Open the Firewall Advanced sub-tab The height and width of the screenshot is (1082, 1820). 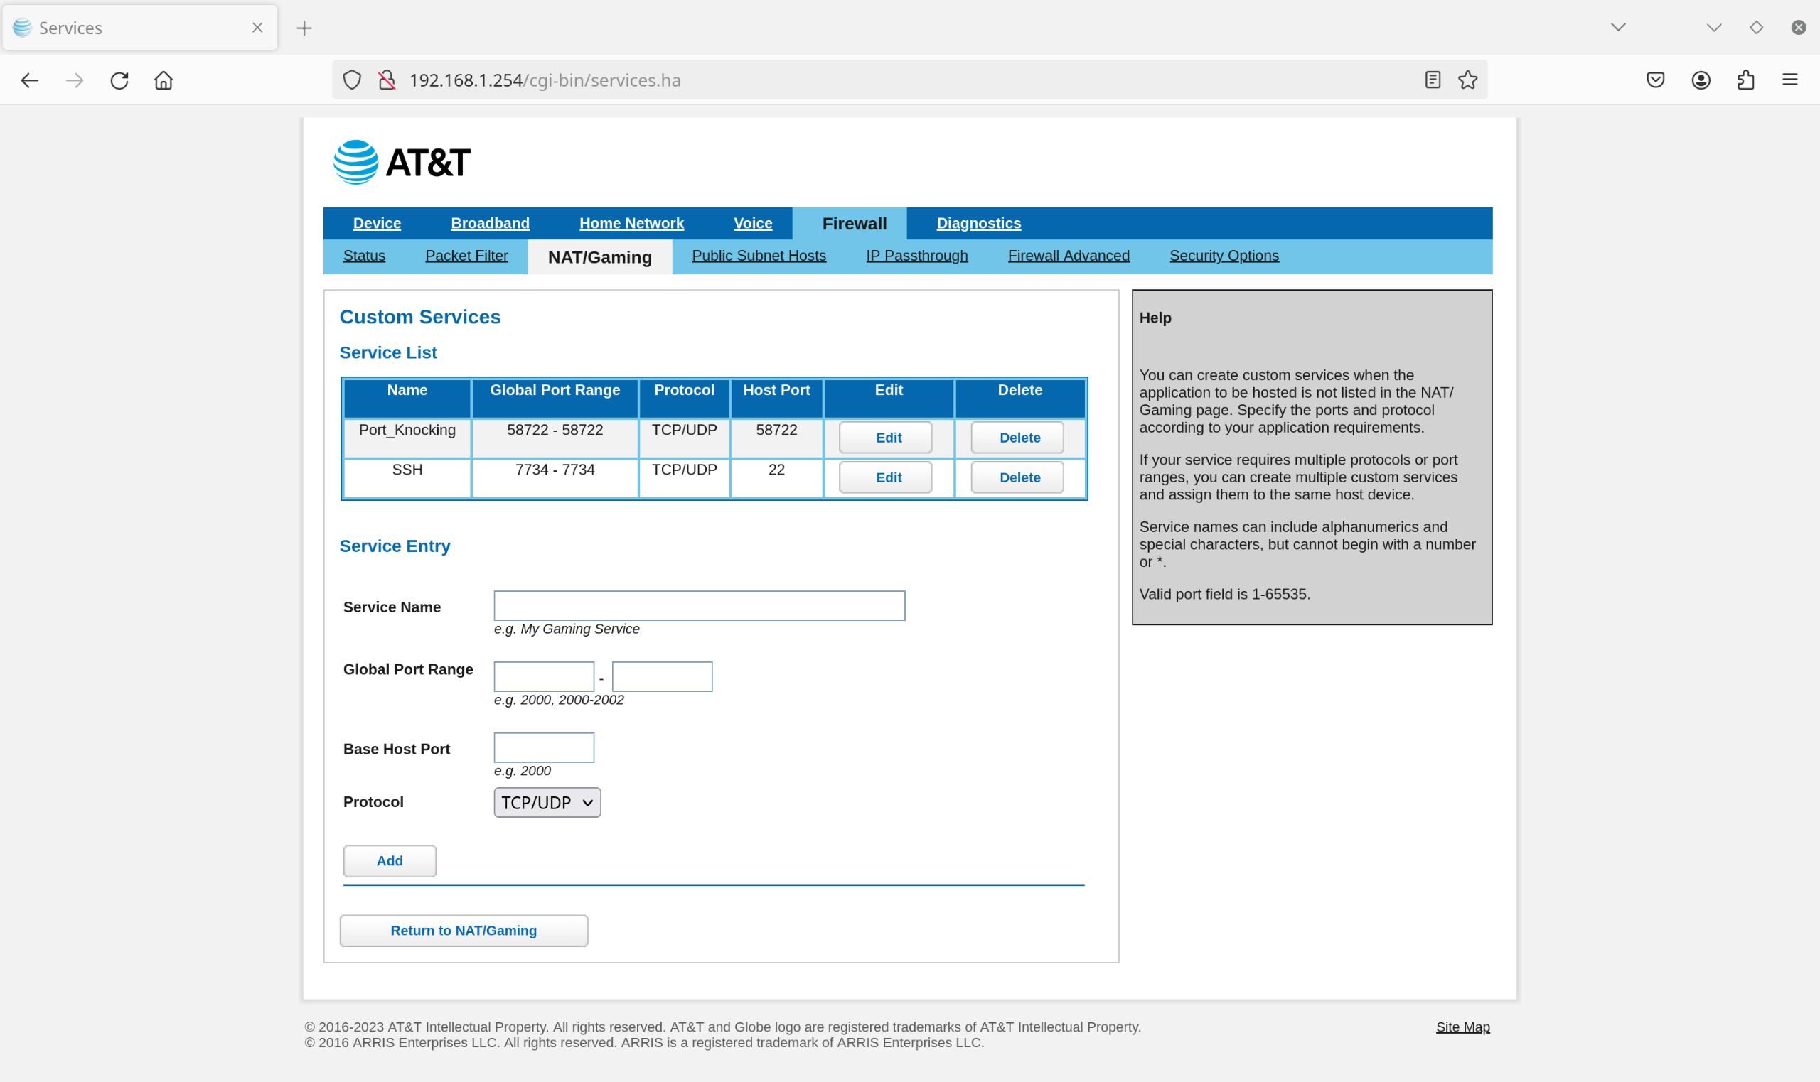click(x=1069, y=256)
